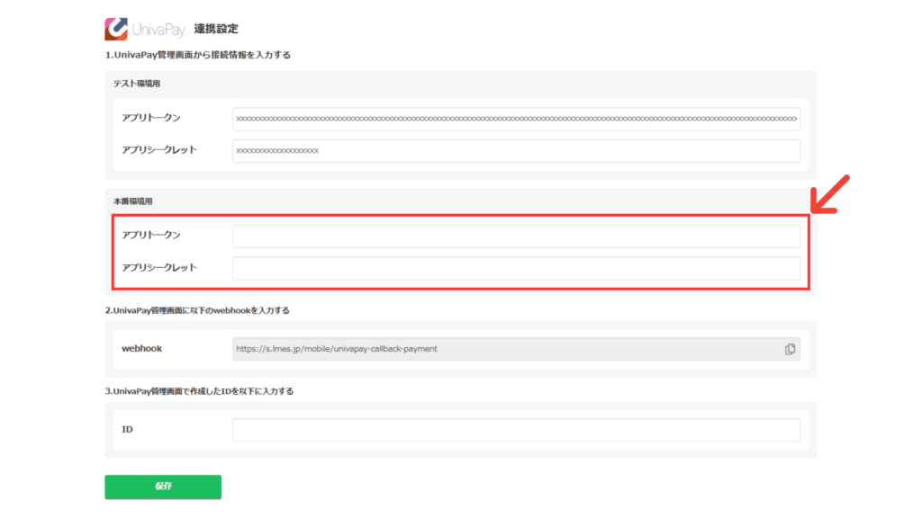Click the アプリトークン label under 本番環境用

click(x=151, y=235)
